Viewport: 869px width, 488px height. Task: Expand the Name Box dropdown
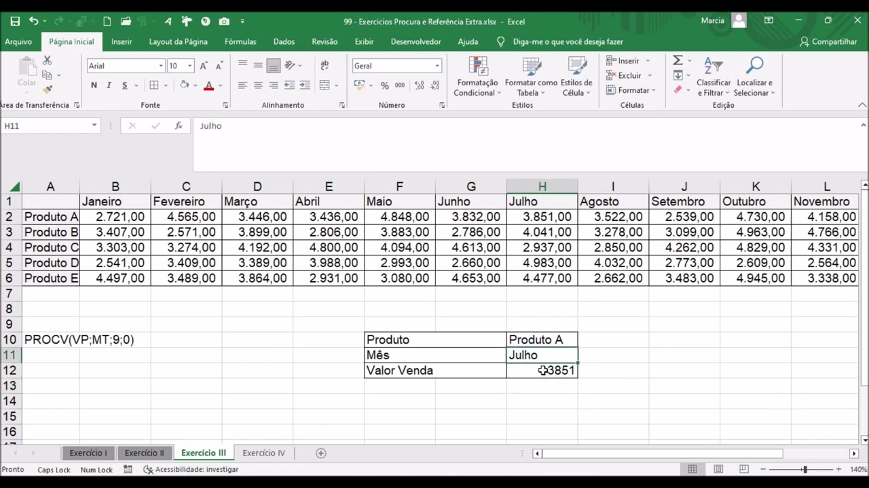(x=94, y=125)
